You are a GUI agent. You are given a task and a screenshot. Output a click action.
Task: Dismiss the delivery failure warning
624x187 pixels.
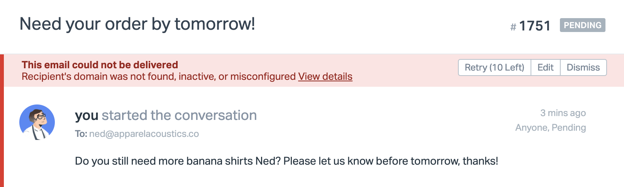pyautogui.click(x=583, y=67)
